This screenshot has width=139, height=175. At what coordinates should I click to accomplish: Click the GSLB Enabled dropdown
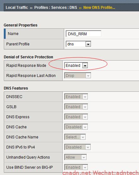click(76, 107)
